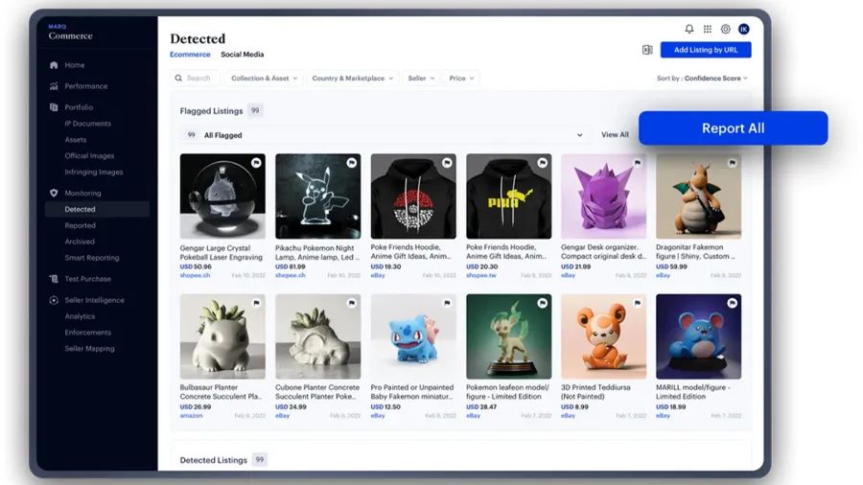
Task: Toggle flag on Gengar Desk organizer listing
Action: pos(638,163)
